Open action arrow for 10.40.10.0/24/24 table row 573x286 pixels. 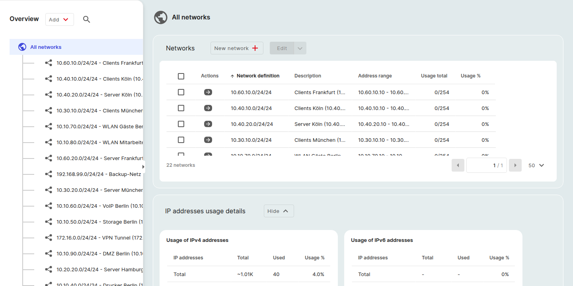coord(208,108)
